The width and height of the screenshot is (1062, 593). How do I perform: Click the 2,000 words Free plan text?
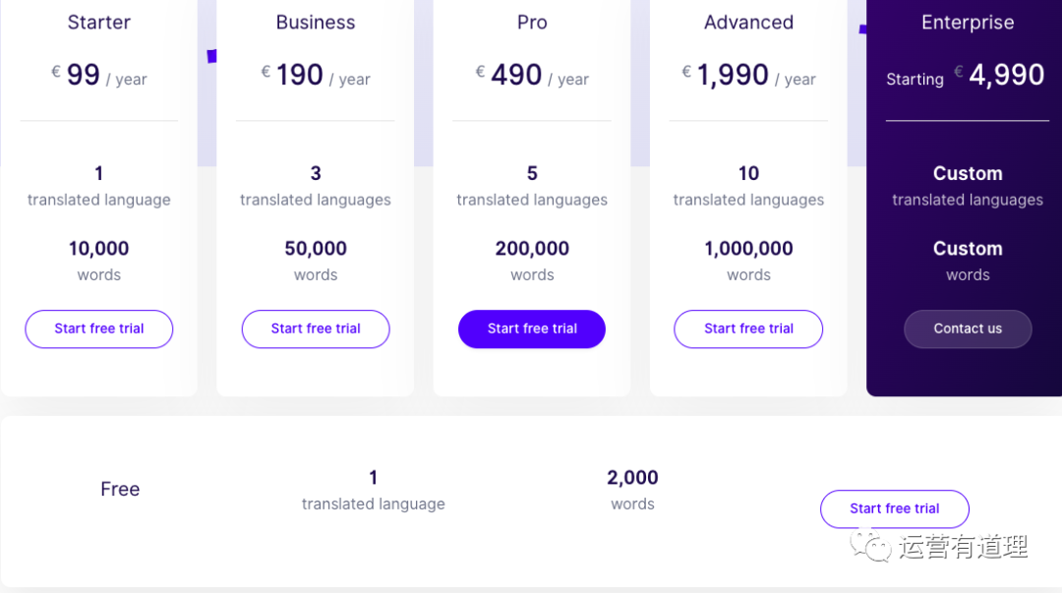point(632,490)
